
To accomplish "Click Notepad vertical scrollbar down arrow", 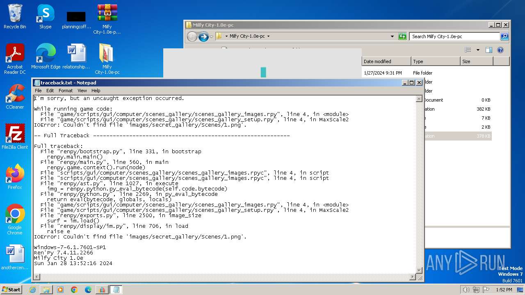I will tap(419, 270).
